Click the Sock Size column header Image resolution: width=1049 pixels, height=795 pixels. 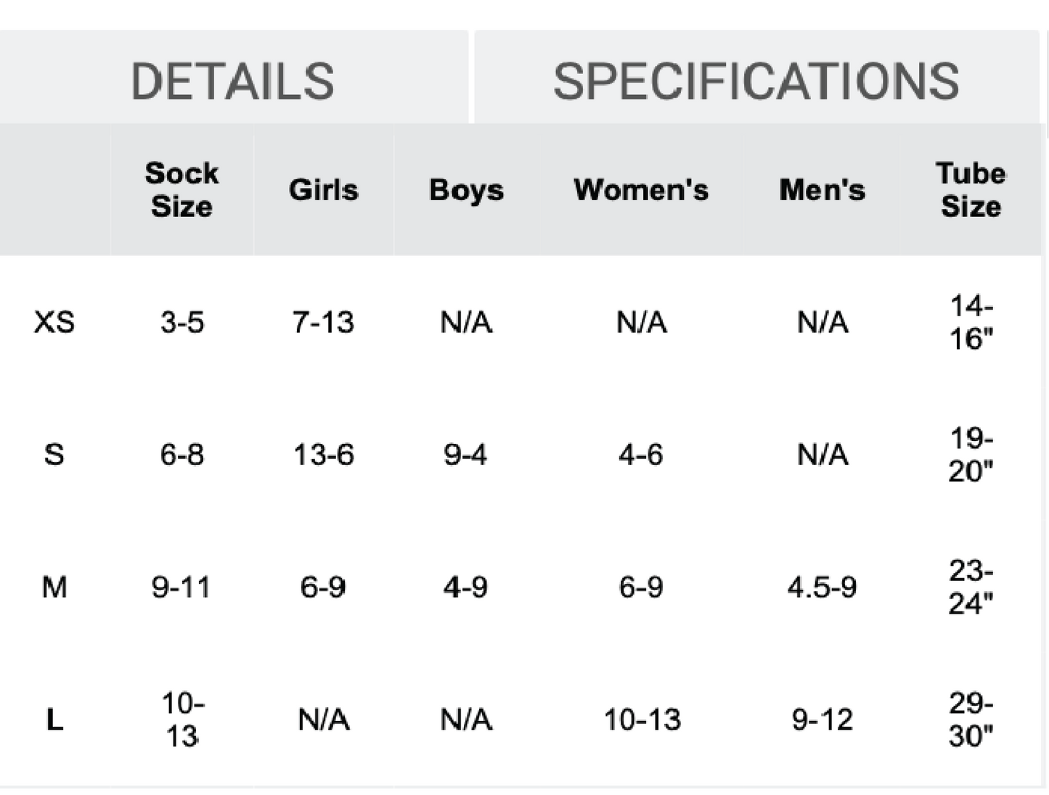coord(181,190)
